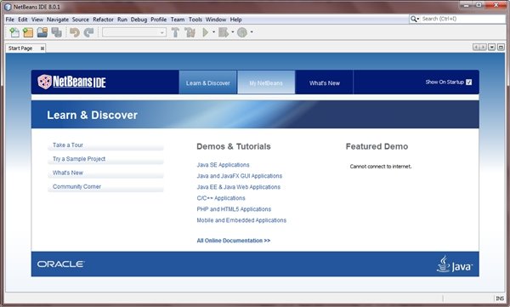This screenshot has height=307, width=510.
Task: Open C/C++ Applications tutorials link
Action: [221, 198]
